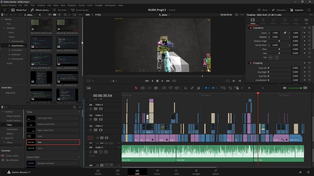The width and height of the screenshot is (314, 176).
Task: Toggle the DIM volume button
Action: point(305,88)
